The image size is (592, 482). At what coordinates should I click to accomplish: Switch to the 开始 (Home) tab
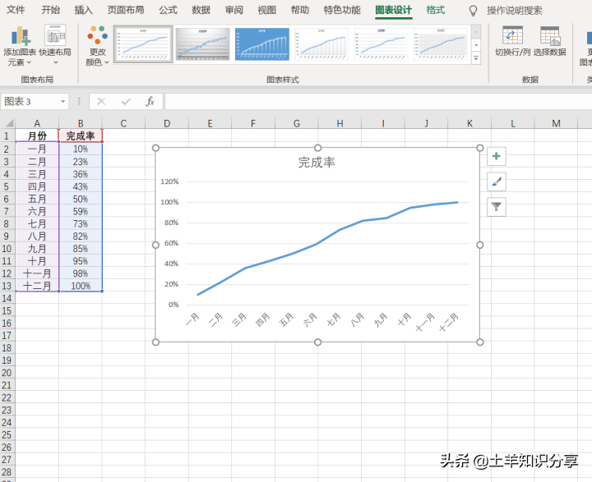click(x=50, y=10)
